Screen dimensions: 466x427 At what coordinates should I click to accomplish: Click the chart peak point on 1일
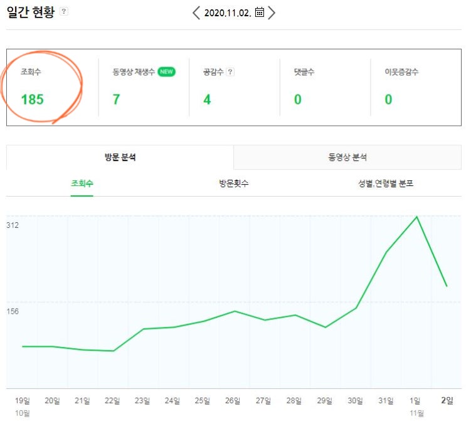[x=416, y=217]
